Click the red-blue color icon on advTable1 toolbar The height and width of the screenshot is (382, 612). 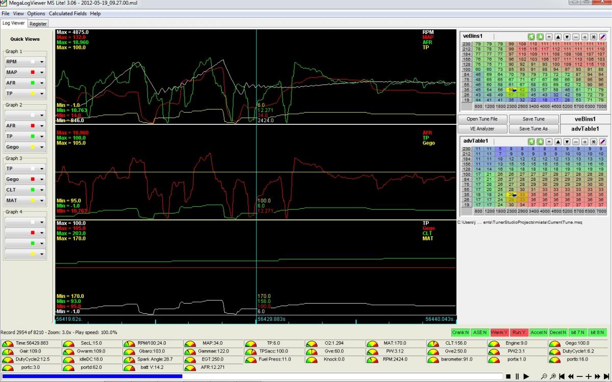tap(602, 141)
